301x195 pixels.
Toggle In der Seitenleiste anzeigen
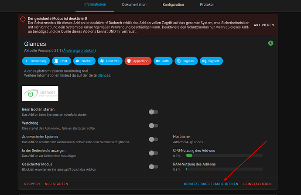[x=154, y=153]
